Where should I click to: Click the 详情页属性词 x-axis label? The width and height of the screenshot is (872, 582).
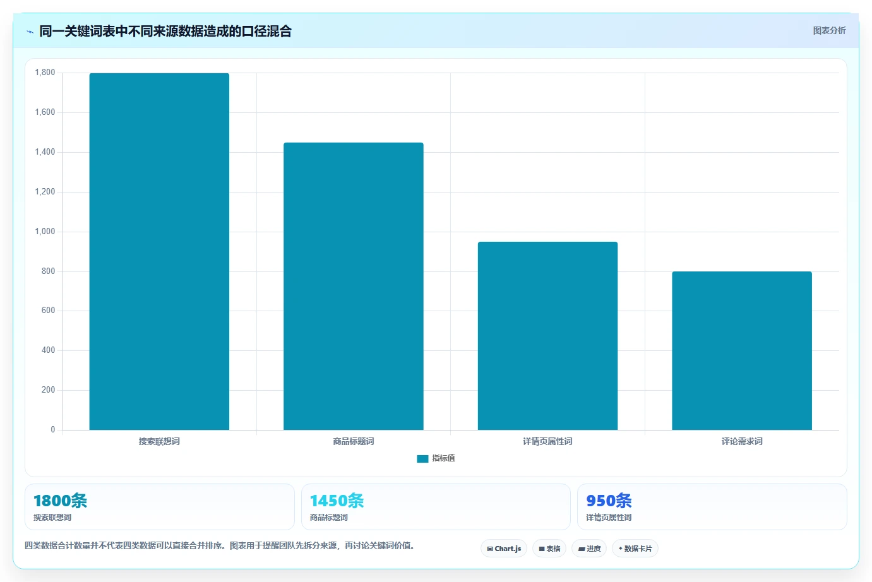click(547, 441)
